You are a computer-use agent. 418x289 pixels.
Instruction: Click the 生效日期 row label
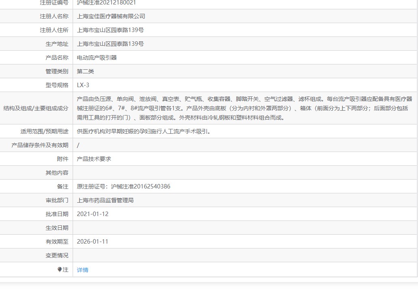click(x=57, y=228)
